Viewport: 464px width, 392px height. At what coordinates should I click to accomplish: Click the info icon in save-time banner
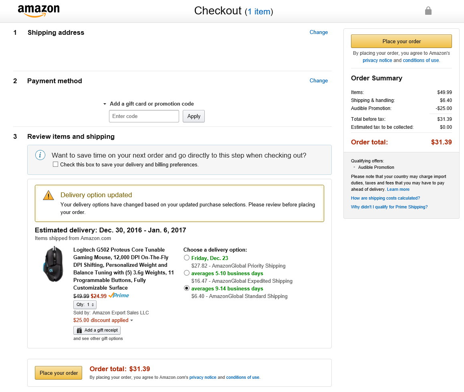[40, 155]
